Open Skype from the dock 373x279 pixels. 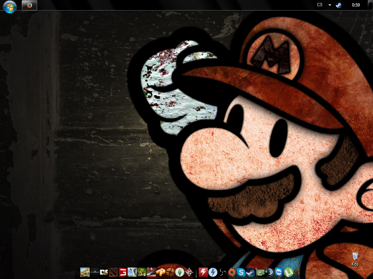(241, 272)
